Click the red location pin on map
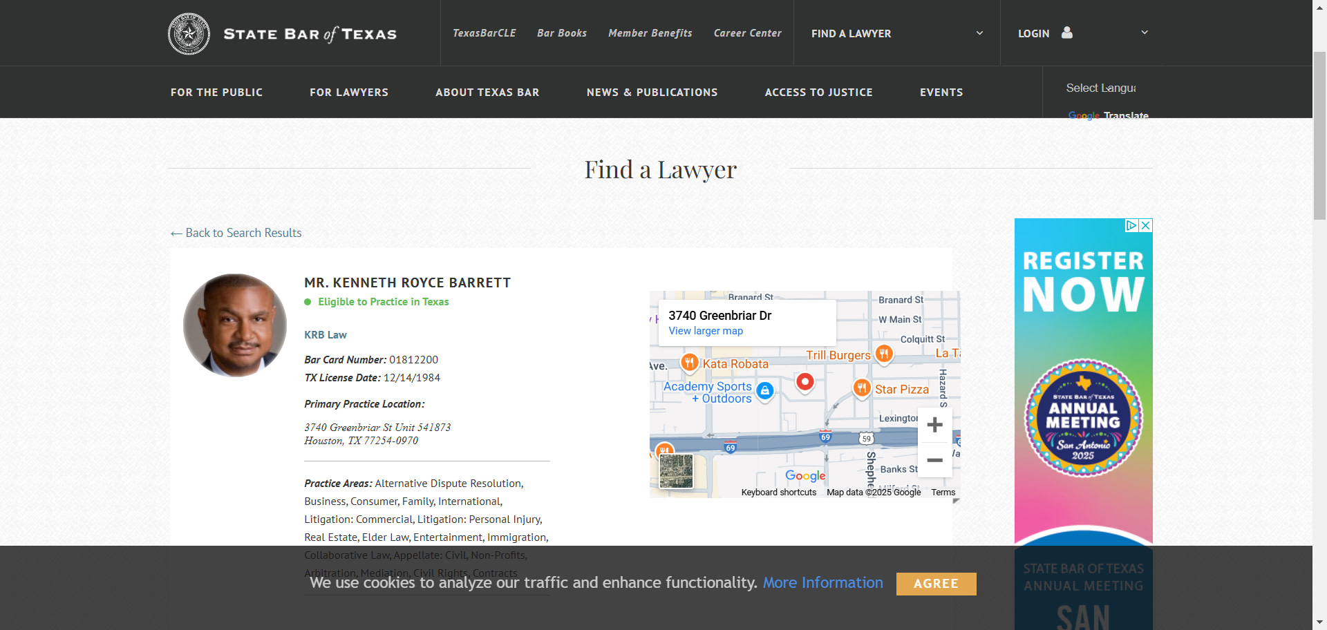 click(x=805, y=381)
